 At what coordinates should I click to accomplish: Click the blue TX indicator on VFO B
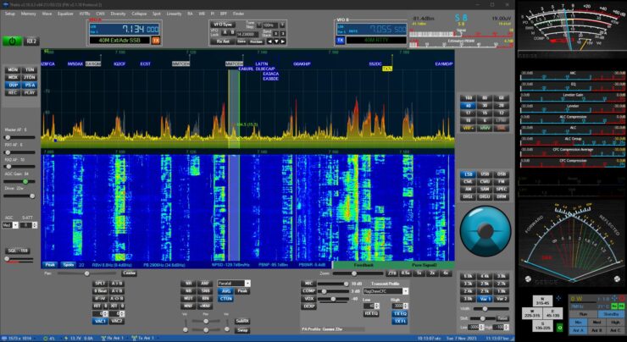(340, 41)
